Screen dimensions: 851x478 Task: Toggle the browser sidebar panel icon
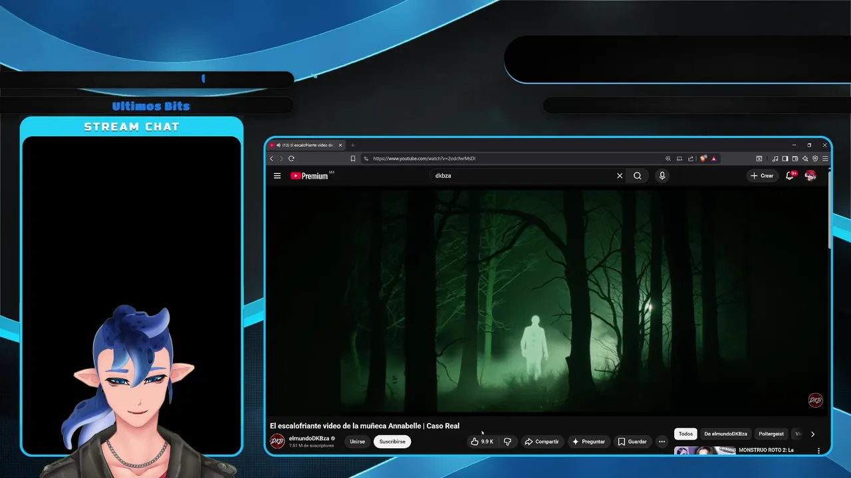[x=785, y=159]
